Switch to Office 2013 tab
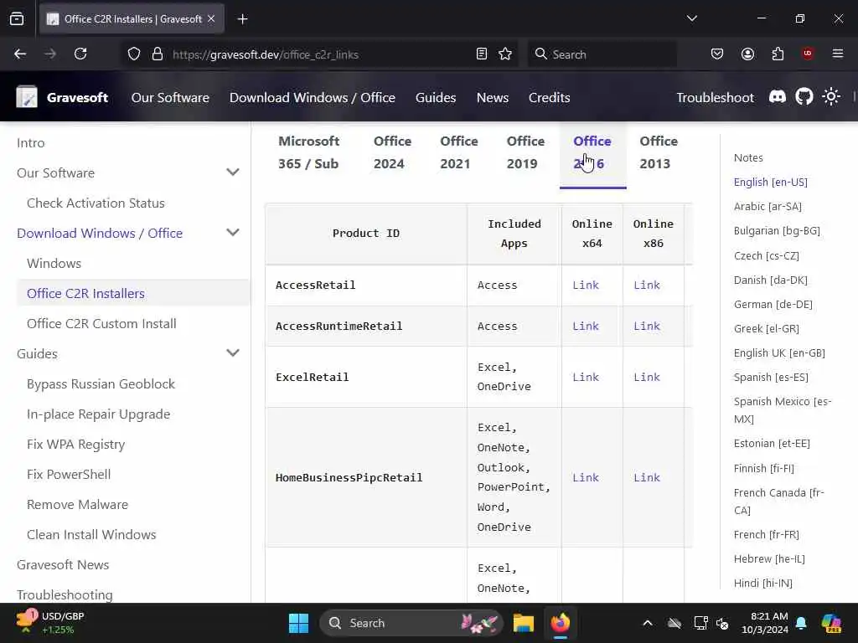The image size is (858, 643). pyautogui.click(x=659, y=152)
